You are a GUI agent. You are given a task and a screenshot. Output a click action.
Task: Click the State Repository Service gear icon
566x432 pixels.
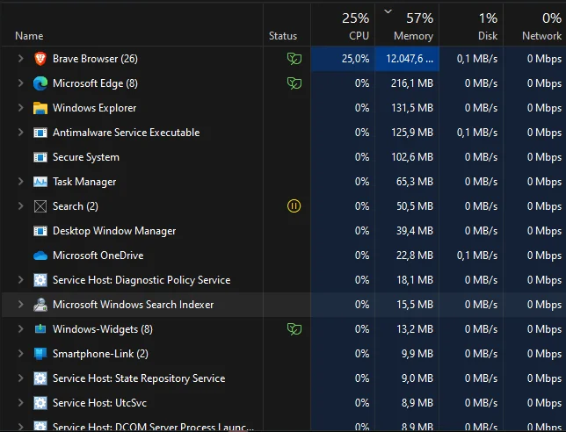40,378
